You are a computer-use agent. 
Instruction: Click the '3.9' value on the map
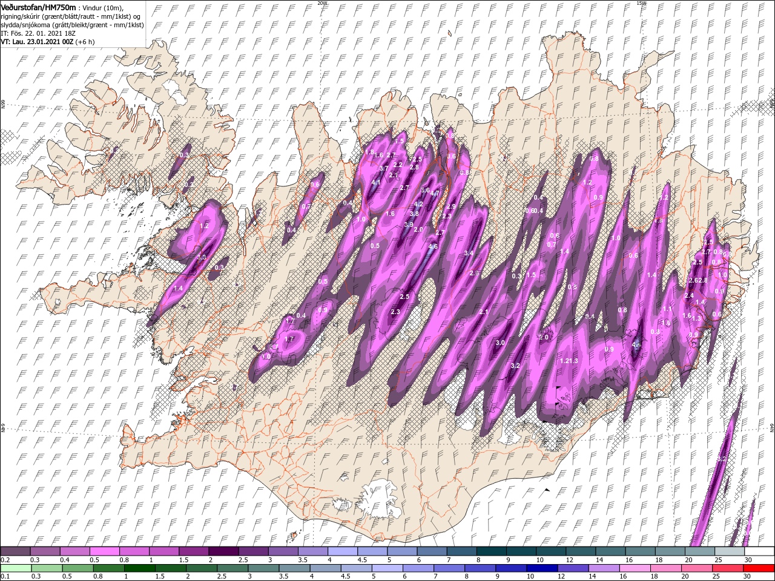click(x=409, y=225)
